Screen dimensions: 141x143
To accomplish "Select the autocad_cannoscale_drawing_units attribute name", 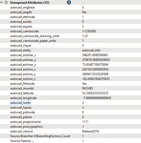I will 35,36.
